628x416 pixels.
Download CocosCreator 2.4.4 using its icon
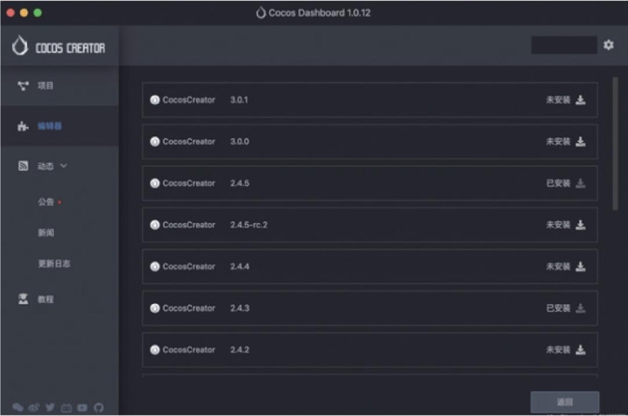[580, 267]
